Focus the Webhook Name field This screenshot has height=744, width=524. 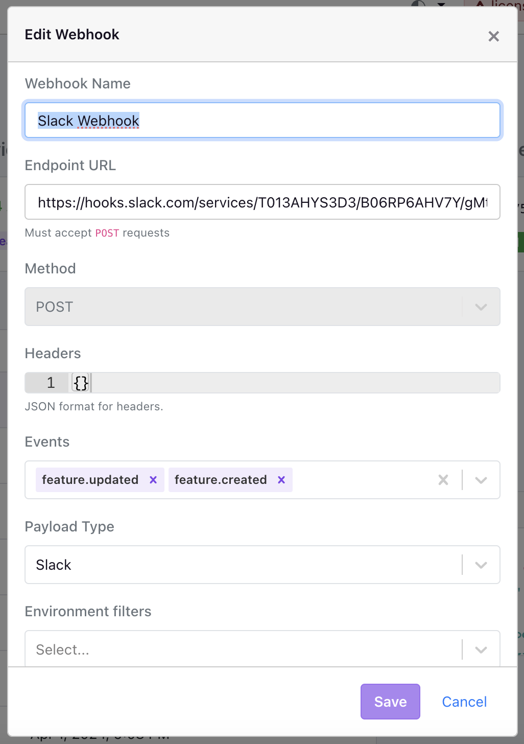tap(263, 120)
